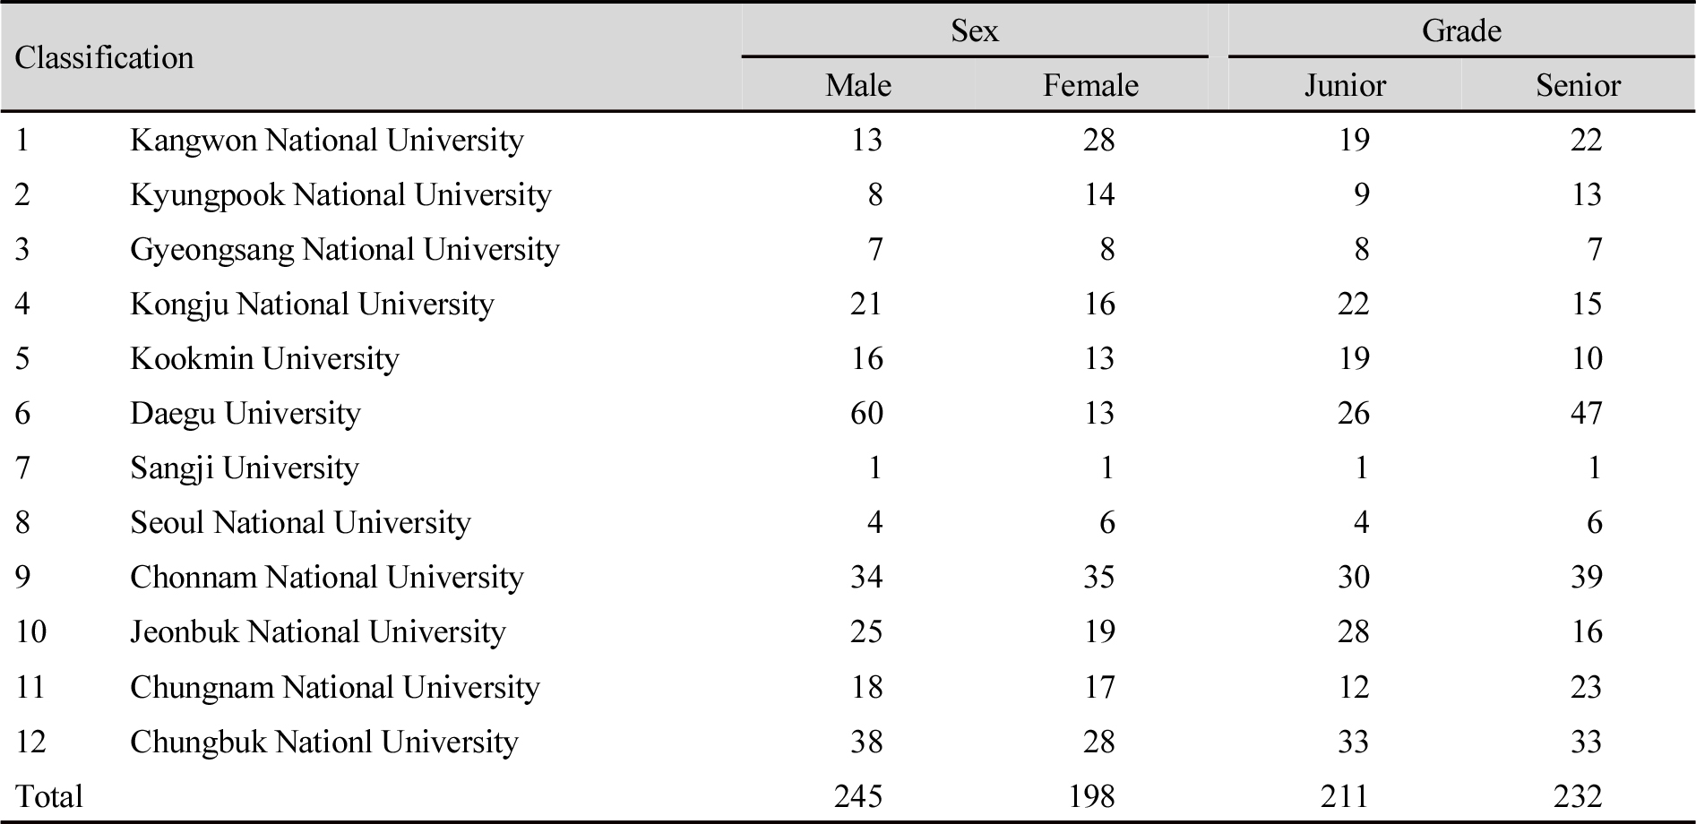Image resolution: width=1696 pixels, height=824 pixels.
Task: Click Gyeongsang National University name
Action: [345, 250]
